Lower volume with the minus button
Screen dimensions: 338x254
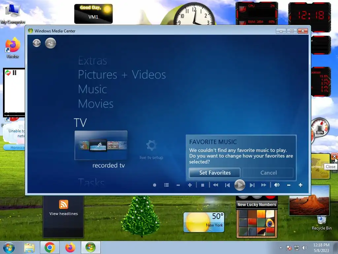[289, 185]
